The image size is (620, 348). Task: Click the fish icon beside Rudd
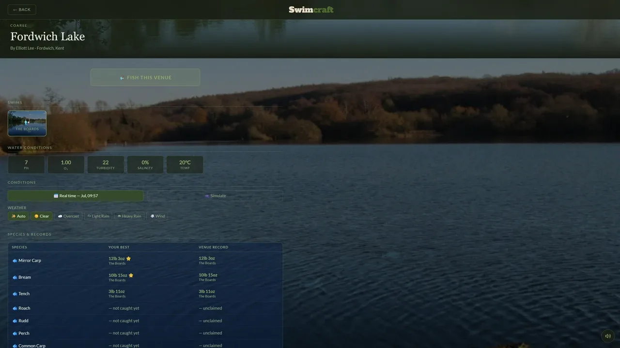tap(15, 321)
